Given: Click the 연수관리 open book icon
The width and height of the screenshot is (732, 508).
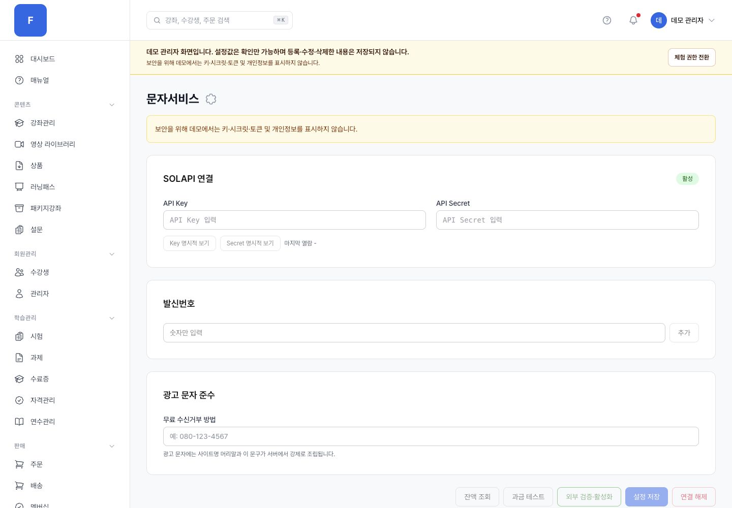Looking at the screenshot, I should click(x=19, y=422).
